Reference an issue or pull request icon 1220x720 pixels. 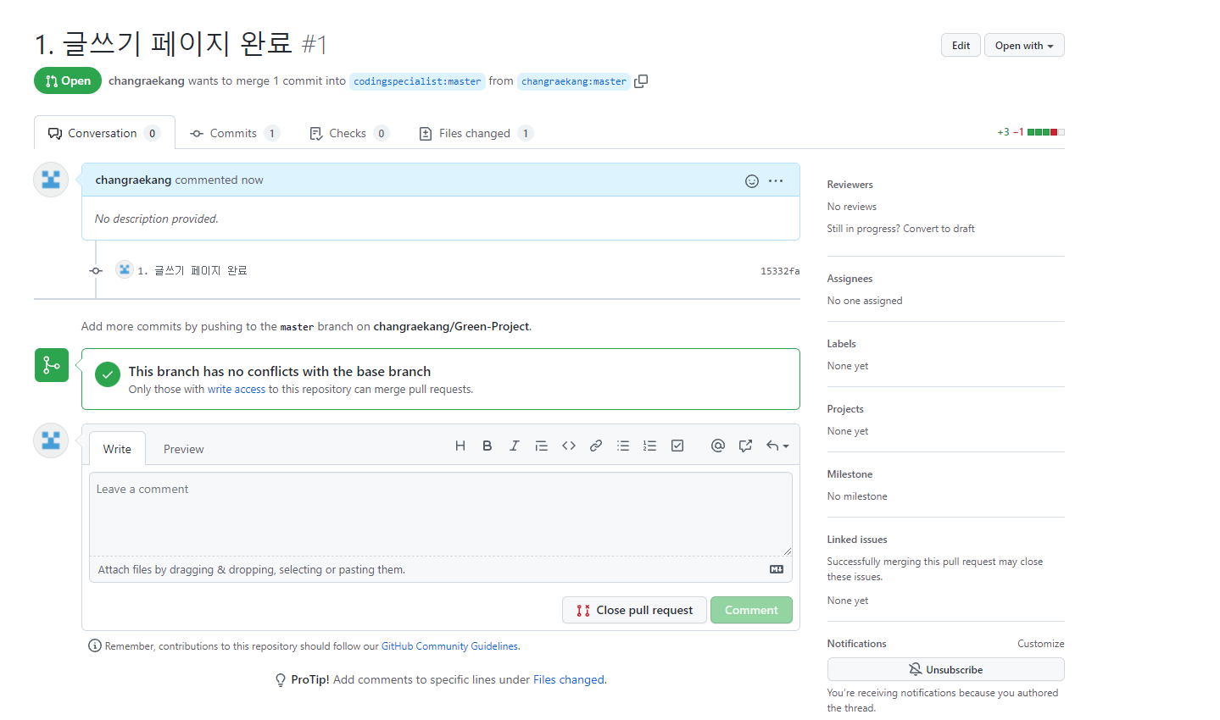click(x=745, y=446)
